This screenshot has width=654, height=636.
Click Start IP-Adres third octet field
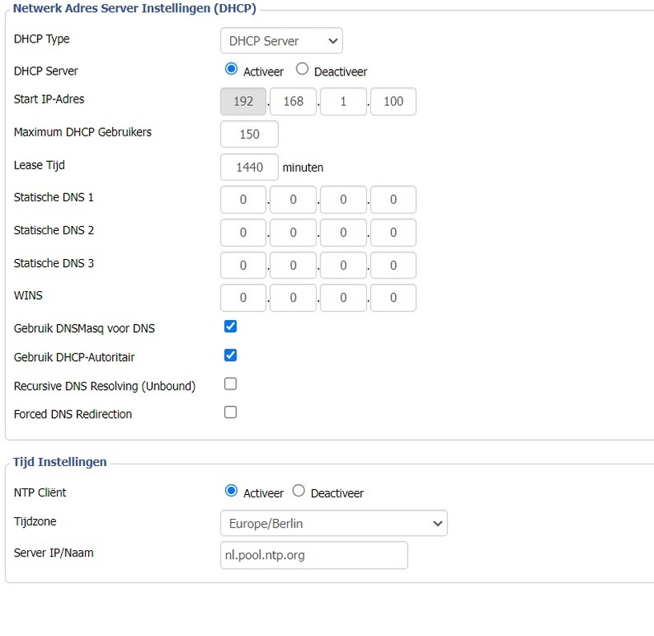pyautogui.click(x=343, y=101)
